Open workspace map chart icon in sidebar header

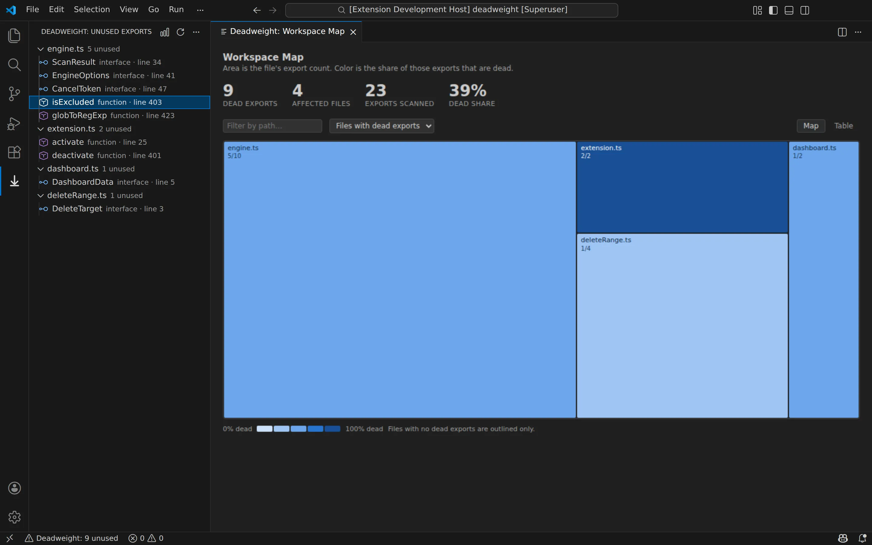(x=165, y=32)
